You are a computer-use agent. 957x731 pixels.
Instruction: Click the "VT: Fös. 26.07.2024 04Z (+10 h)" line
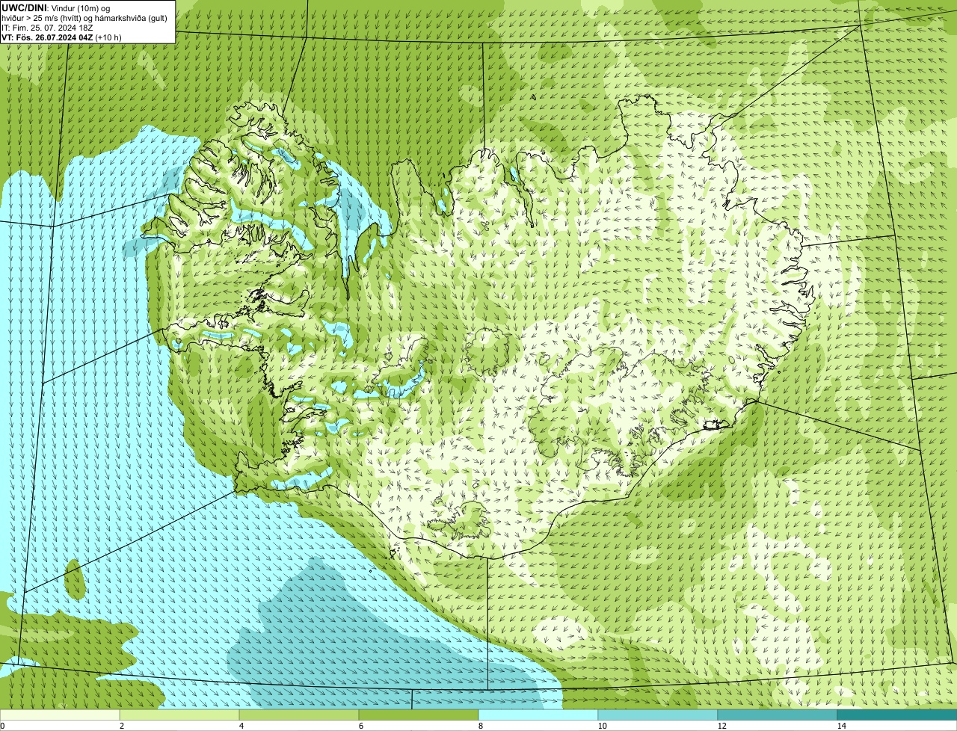61,37
